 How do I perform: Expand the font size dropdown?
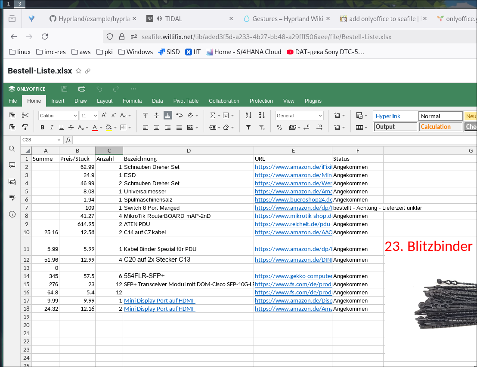95,116
